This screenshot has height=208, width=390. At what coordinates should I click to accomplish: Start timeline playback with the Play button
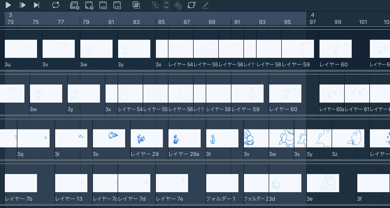coord(8,5)
